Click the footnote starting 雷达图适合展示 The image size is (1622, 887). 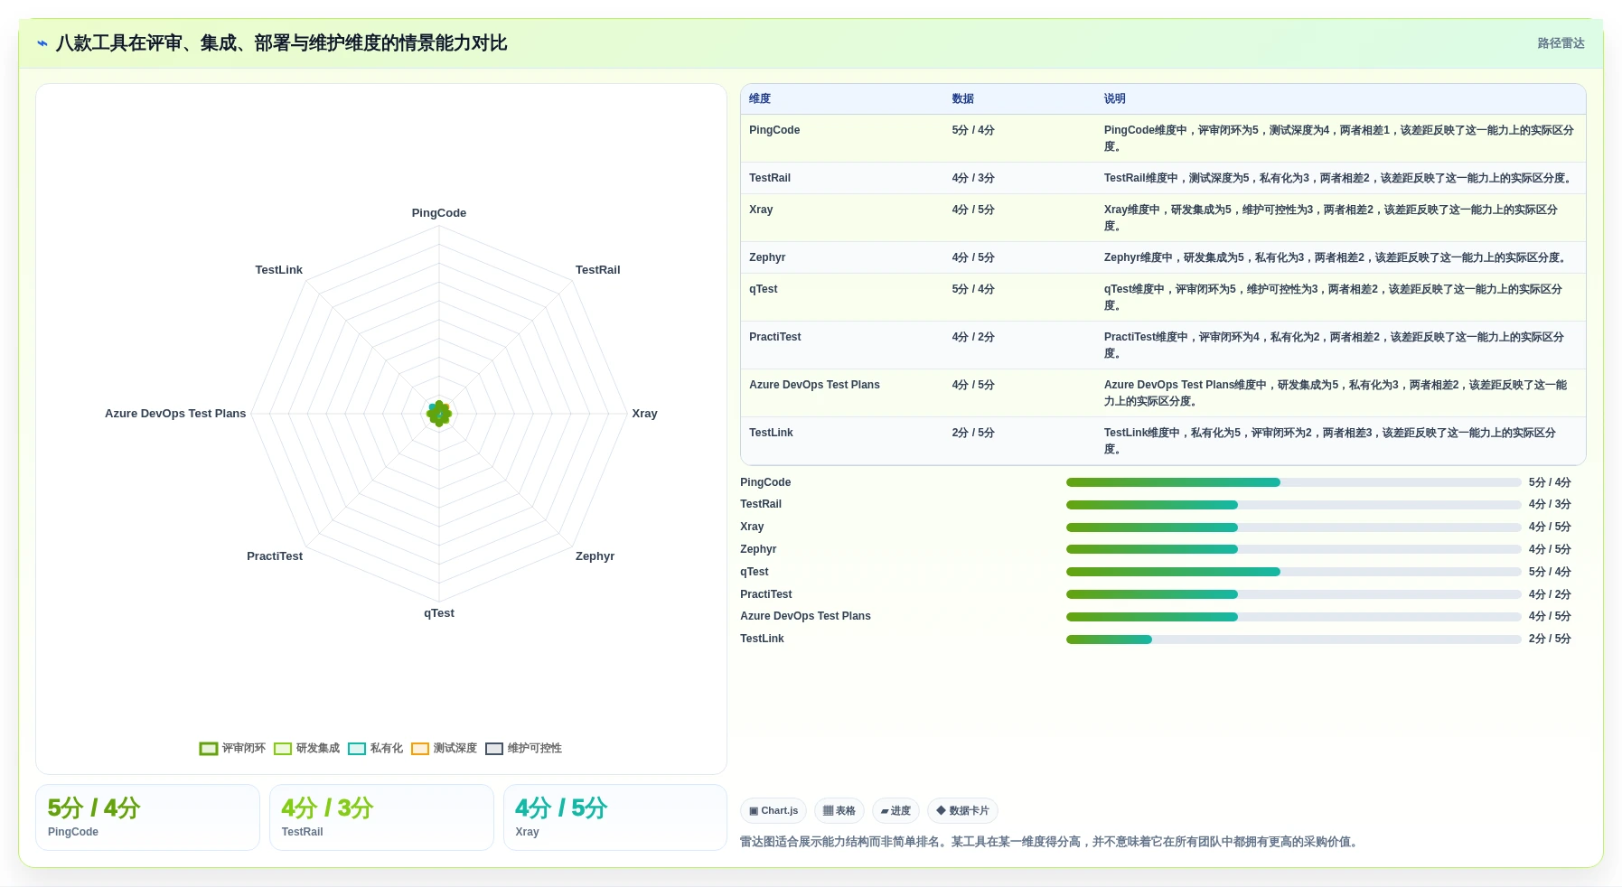(x=1051, y=842)
